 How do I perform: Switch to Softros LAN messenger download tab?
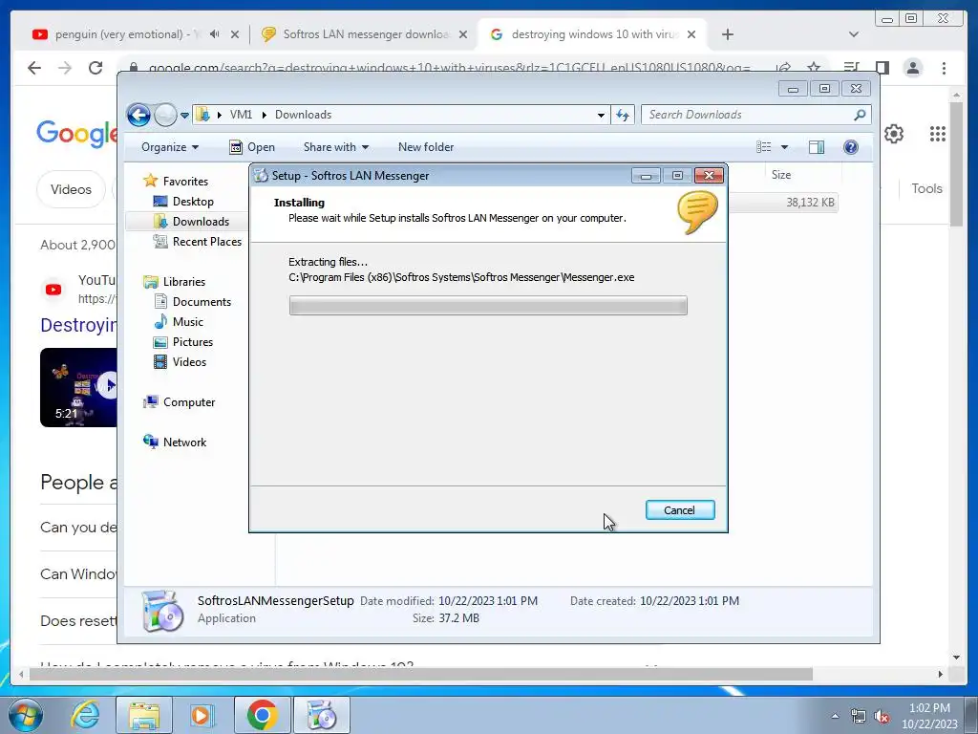click(366, 34)
